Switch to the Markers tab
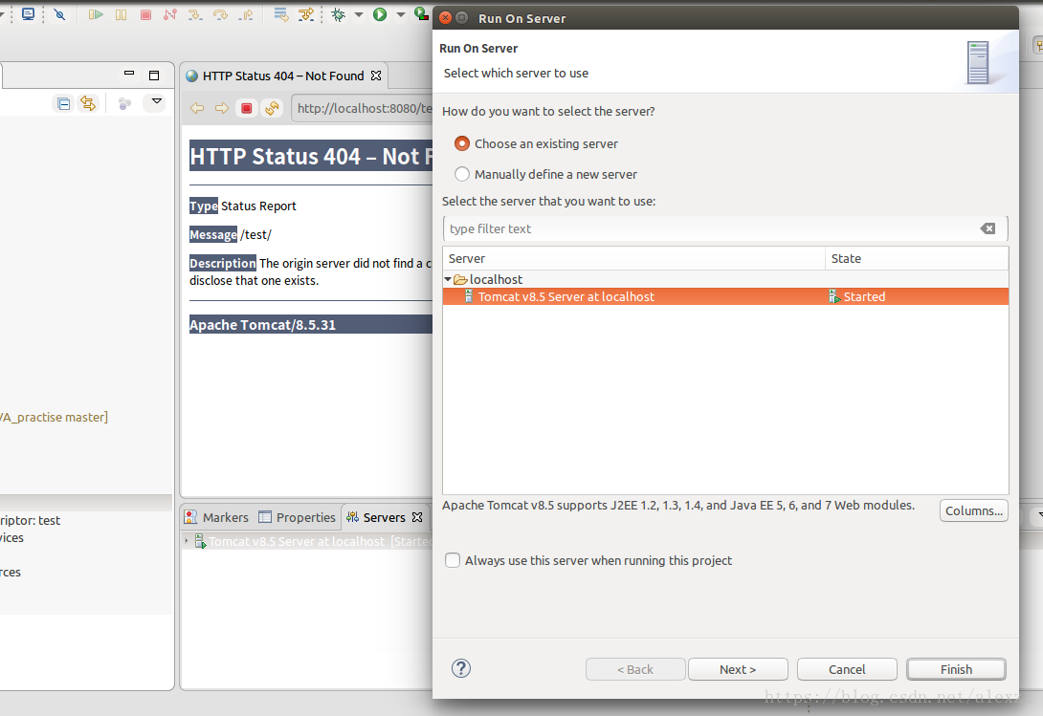Viewport: 1043px width, 716px height. click(216, 517)
